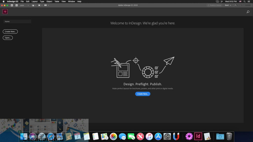The image size is (253, 142).
Task: Open the Start workspace switcher dropdown
Action: [x=228, y=5]
